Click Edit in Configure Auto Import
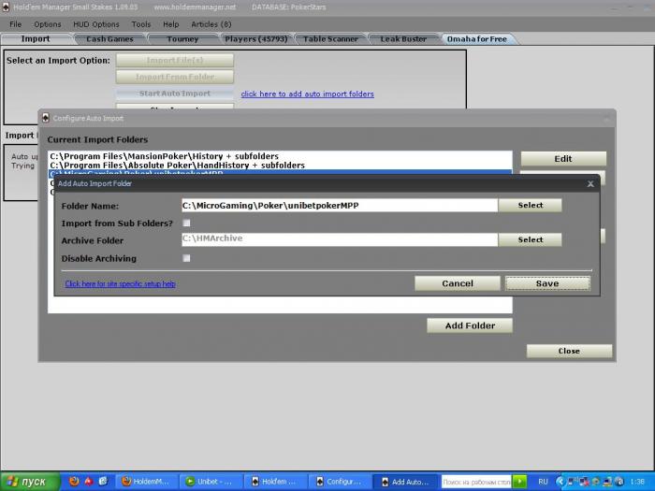The image size is (655, 491). (x=563, y=159)
